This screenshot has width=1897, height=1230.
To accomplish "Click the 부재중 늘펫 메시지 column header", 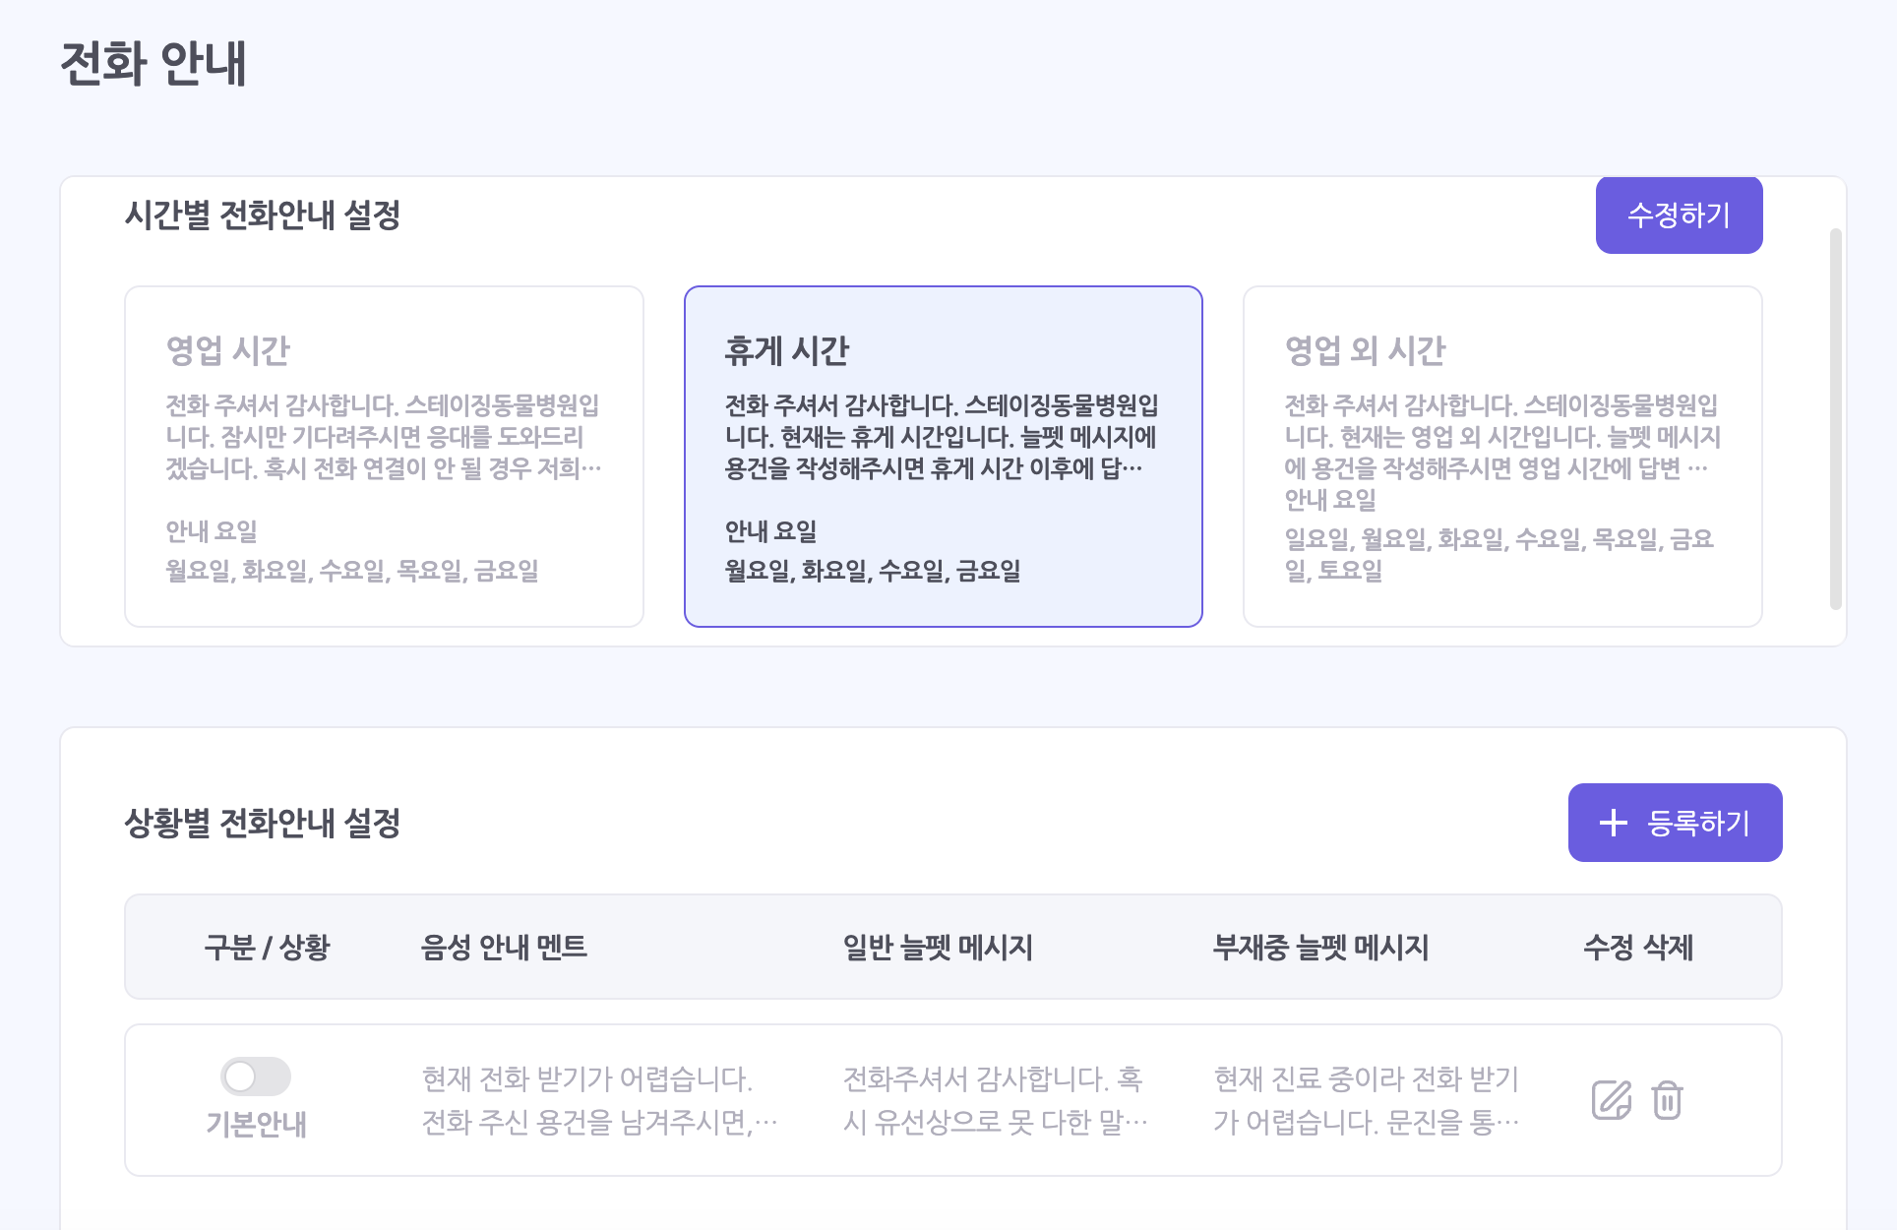I will coord(1320,948).
